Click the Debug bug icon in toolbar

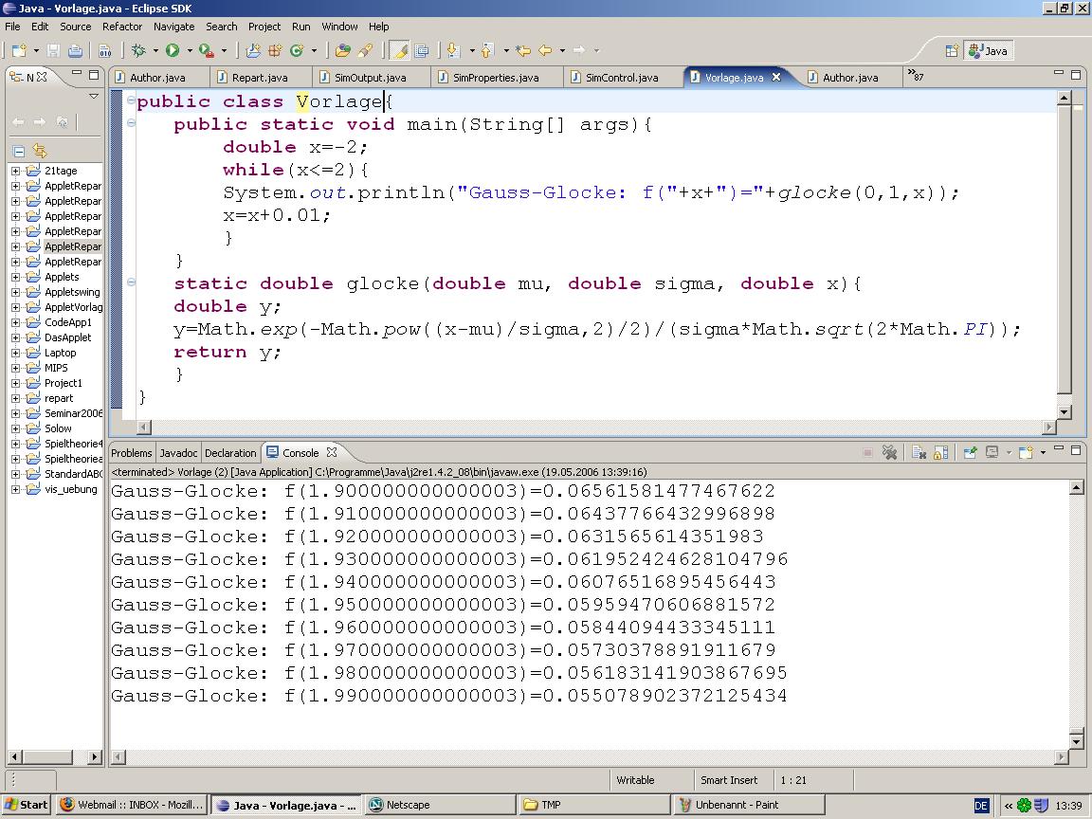[x=139, y=50]
